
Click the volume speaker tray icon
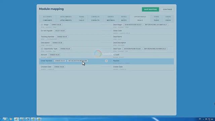(212, 119)
